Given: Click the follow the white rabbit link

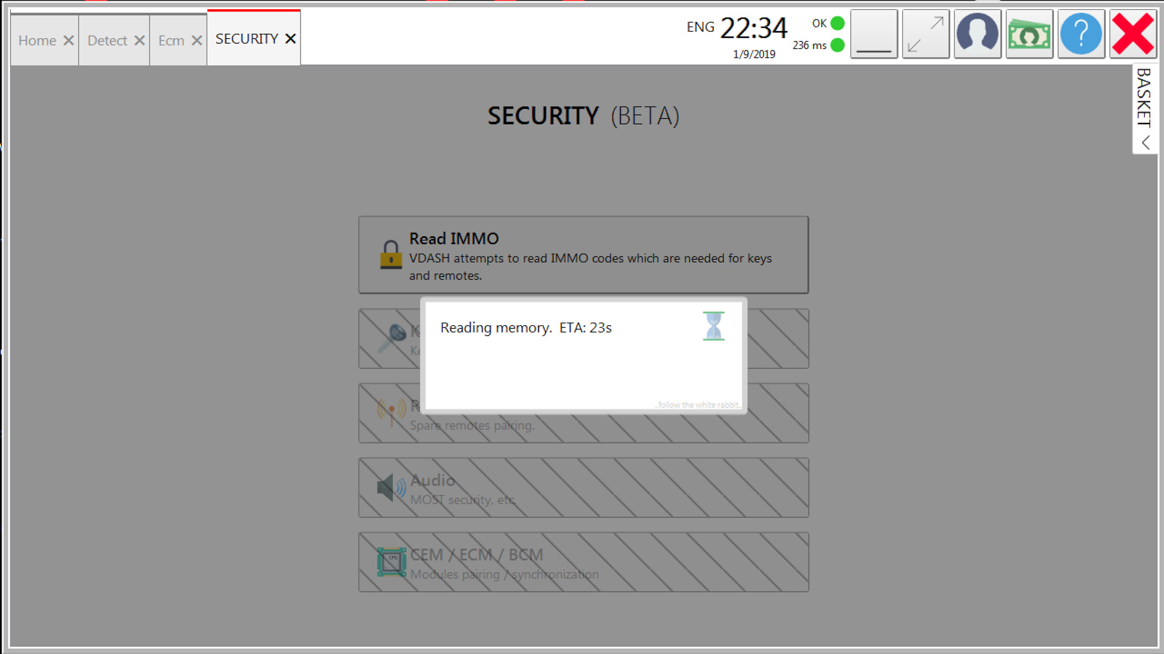Looking at the screenshot, I should click(x=697, y=405).
